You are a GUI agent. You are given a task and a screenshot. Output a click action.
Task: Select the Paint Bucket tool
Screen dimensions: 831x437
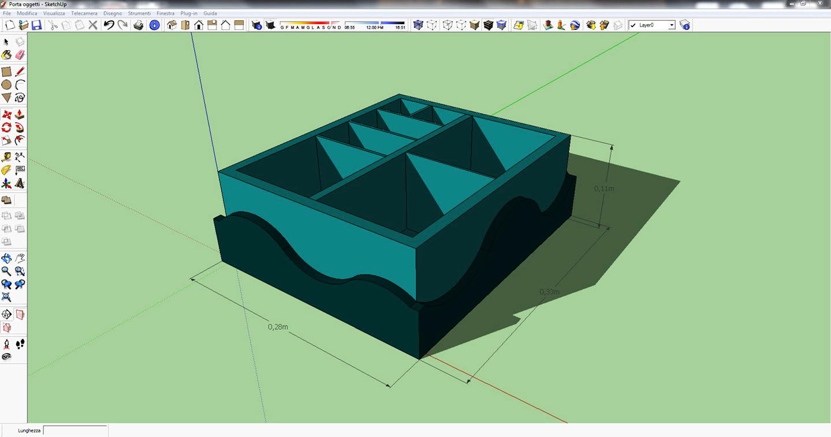[x=6, y=55]
